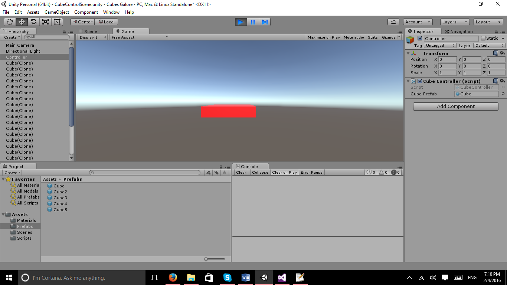This screenshot has width=507, height=285.
Task: Open the GameObject menu
Action: coord(57,12)
